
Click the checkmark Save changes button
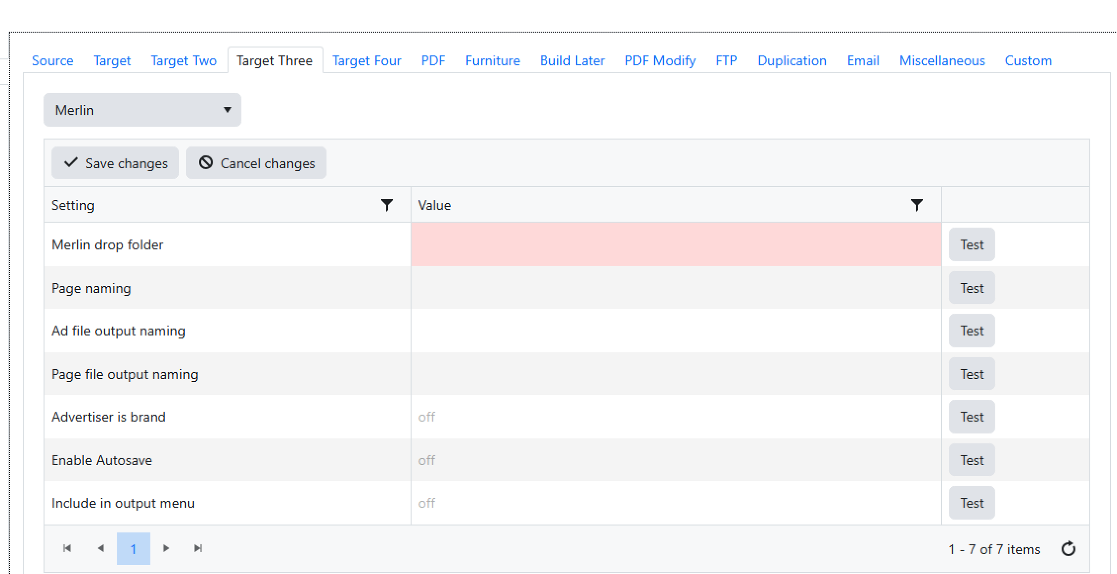point(115,163)
